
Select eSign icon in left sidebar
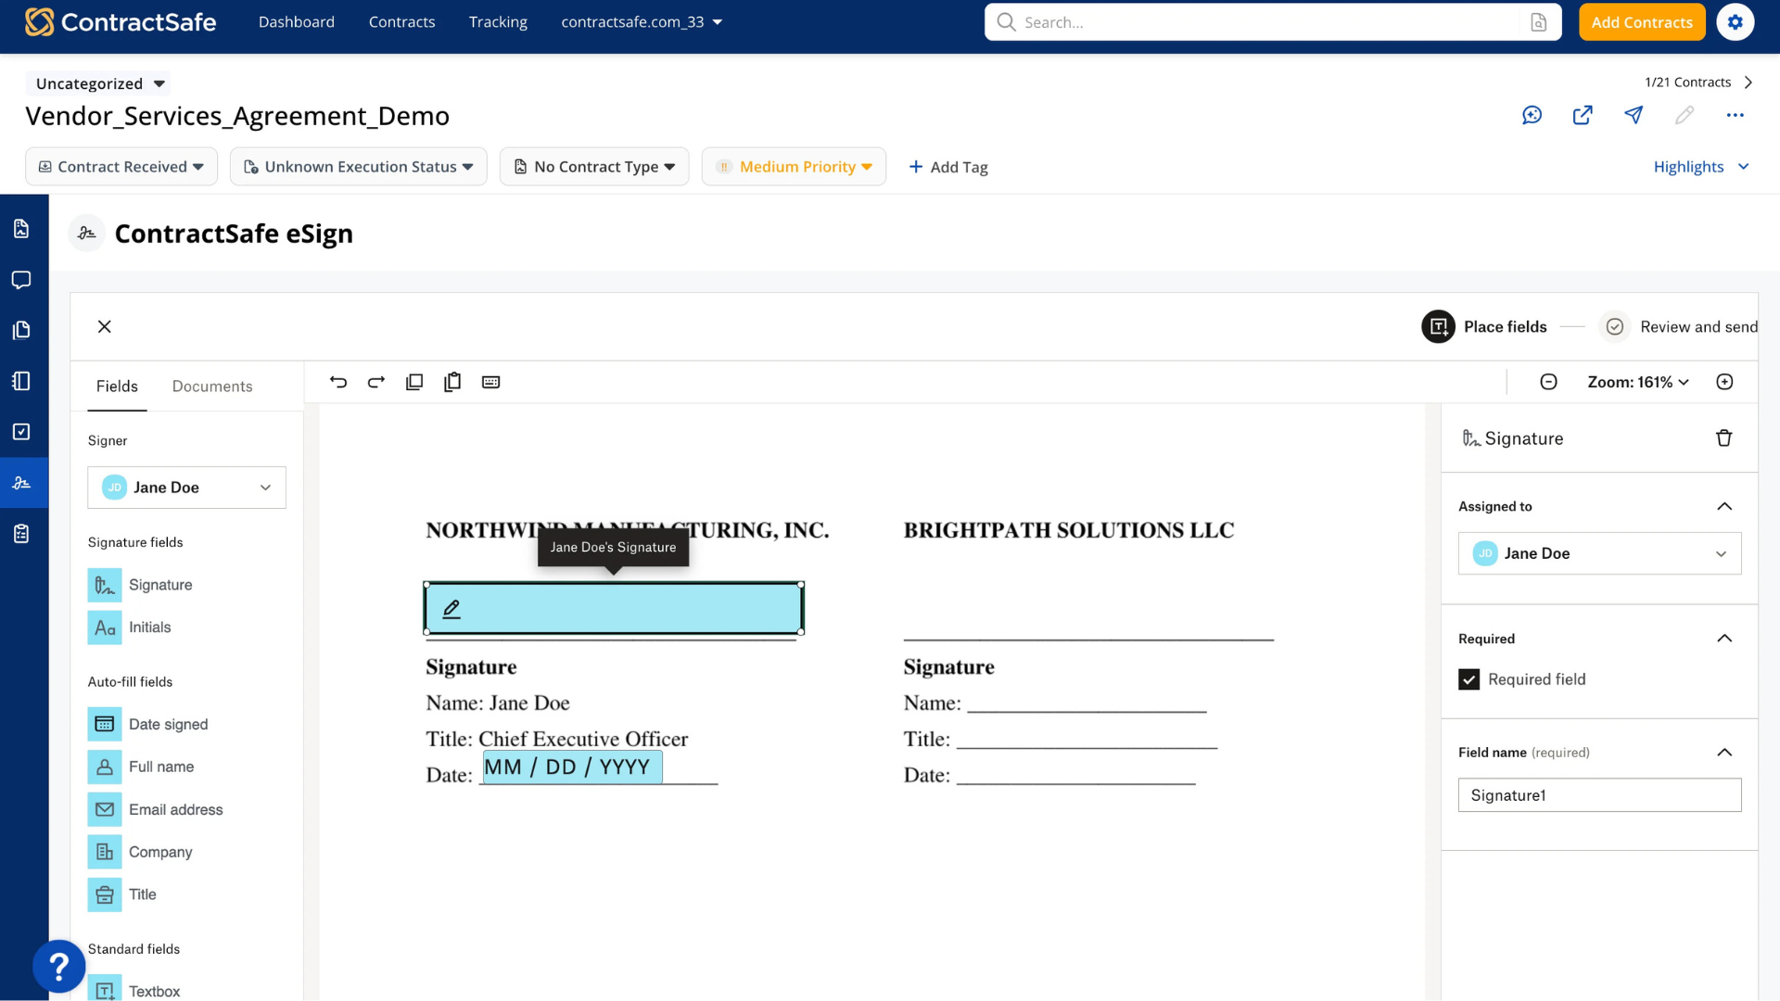22,483
